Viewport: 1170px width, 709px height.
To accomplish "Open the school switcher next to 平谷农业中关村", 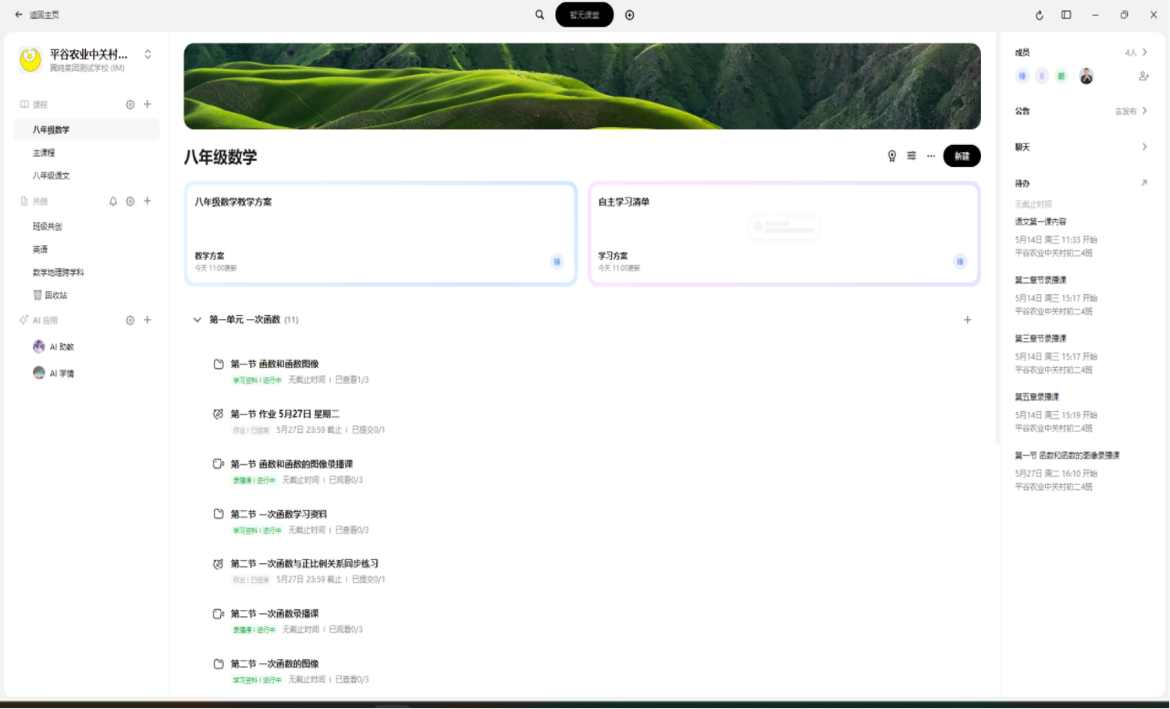I will 148,55.
